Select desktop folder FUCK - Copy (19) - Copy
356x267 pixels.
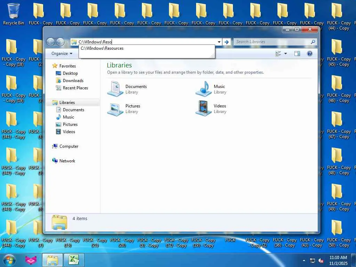pyautogui.click(x=203, y=242)
